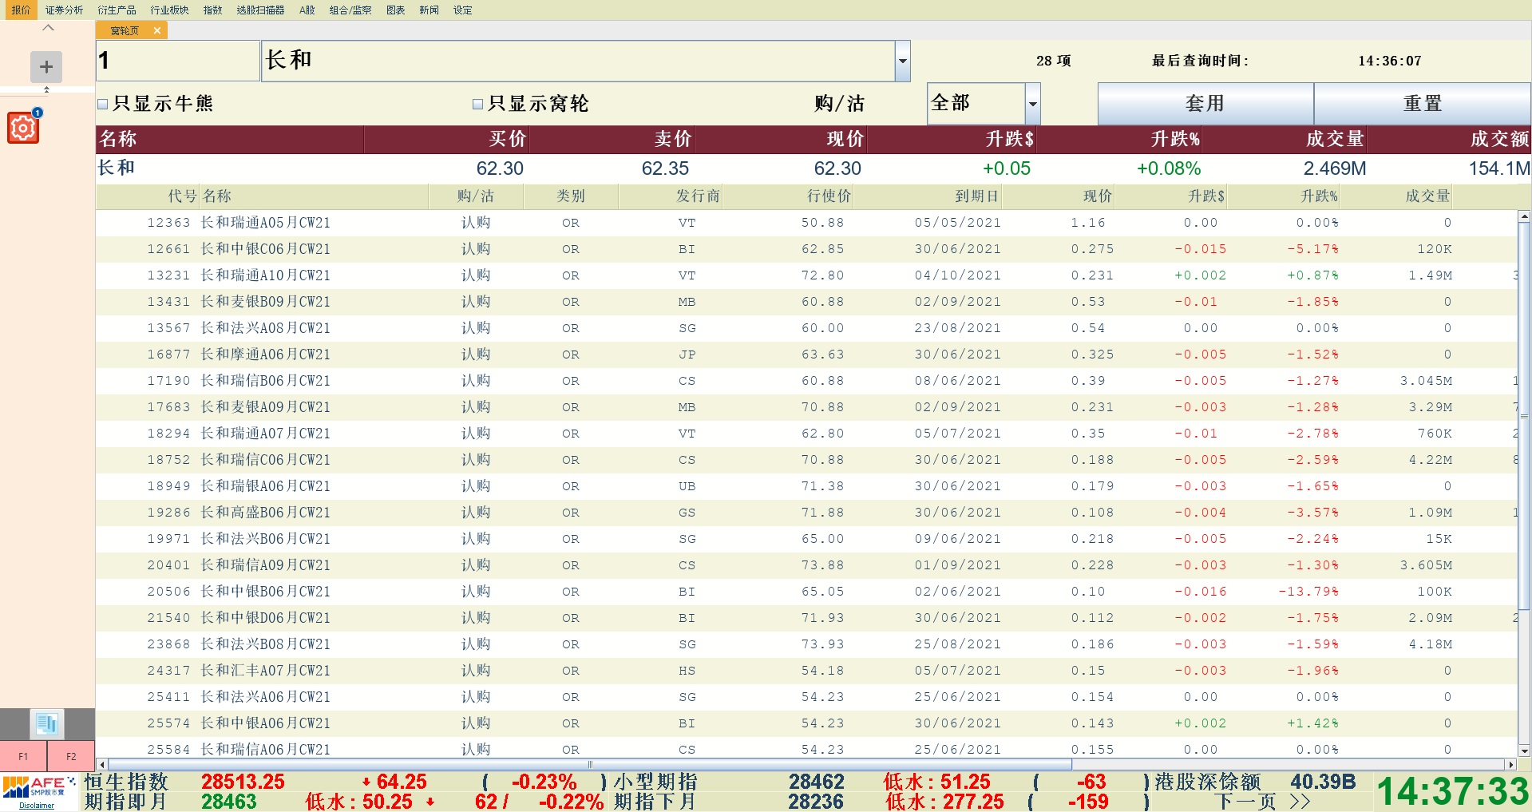This screenshot has height=812, width=1532.
Task: Open the 新闻 menu
Action: coord(429,10)
